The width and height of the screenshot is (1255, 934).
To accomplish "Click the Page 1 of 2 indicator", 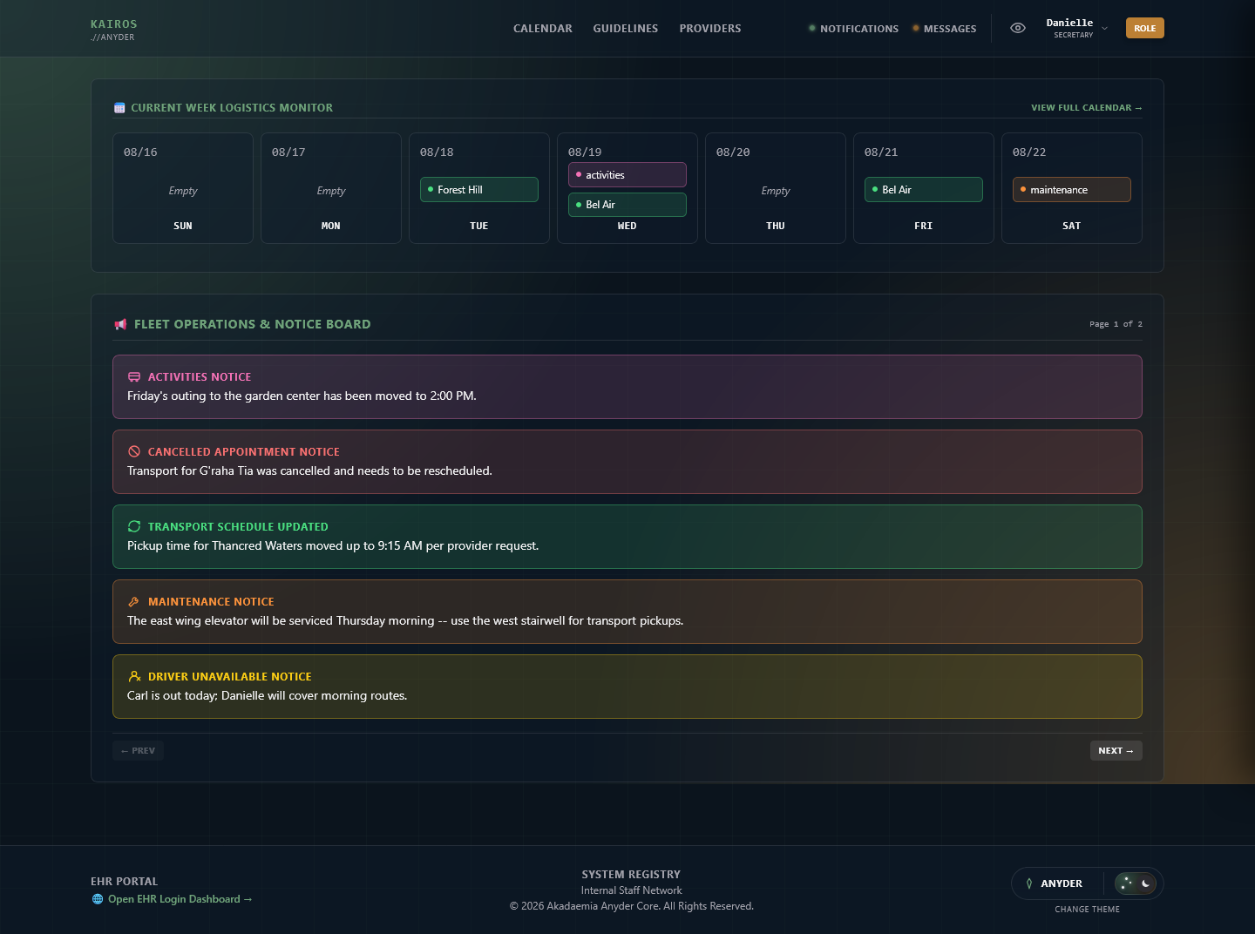I will pyautogui.click(x=1116, y=324).
